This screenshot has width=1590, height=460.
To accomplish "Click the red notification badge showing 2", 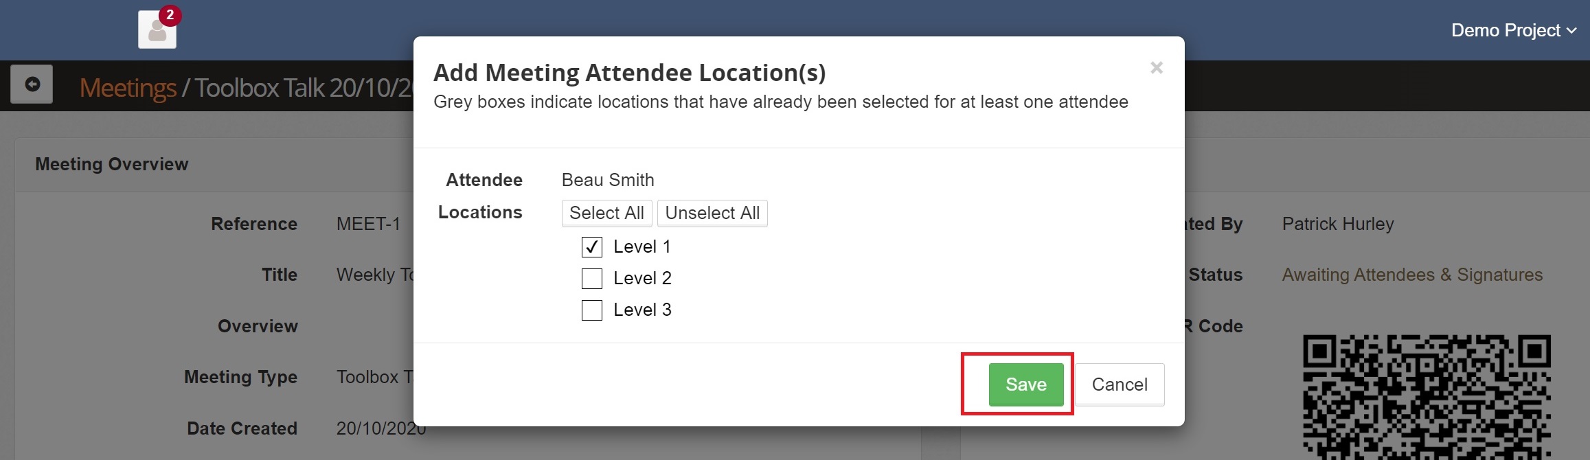I will [170, 14].
